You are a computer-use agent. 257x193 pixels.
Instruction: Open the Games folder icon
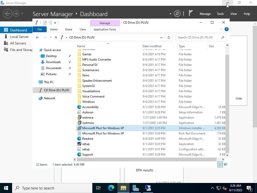pyautogui.click(x=79, y=54)
